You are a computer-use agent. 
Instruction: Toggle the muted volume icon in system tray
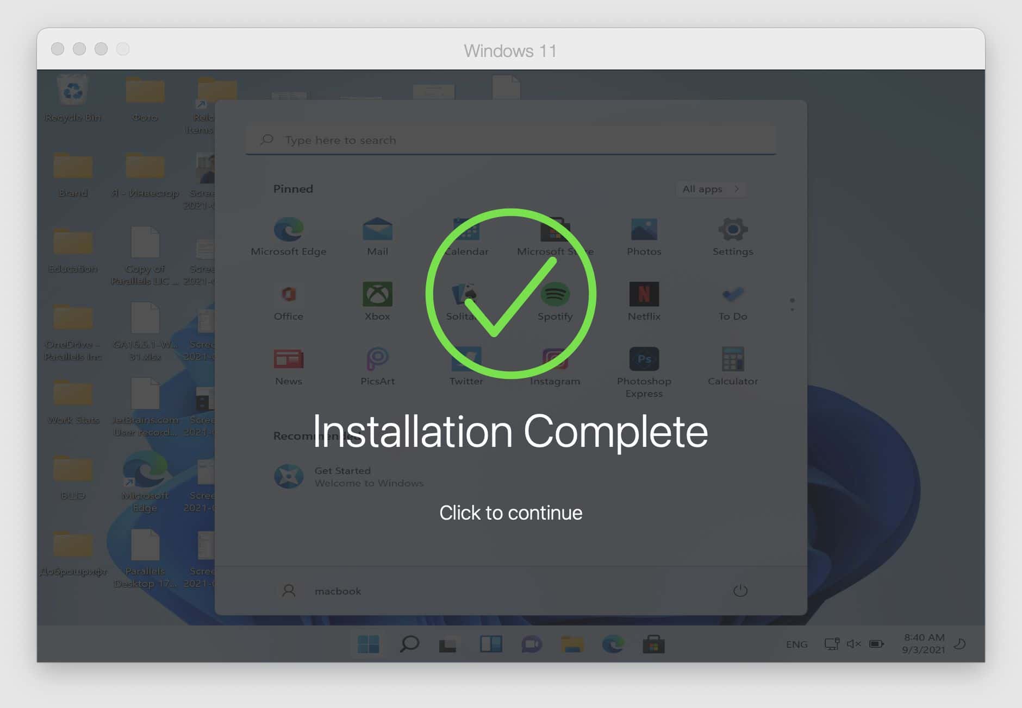tap(853, 644)
